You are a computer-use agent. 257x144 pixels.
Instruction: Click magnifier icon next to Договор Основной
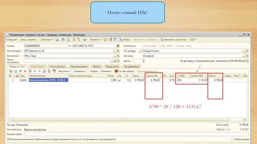pos(247,56)
